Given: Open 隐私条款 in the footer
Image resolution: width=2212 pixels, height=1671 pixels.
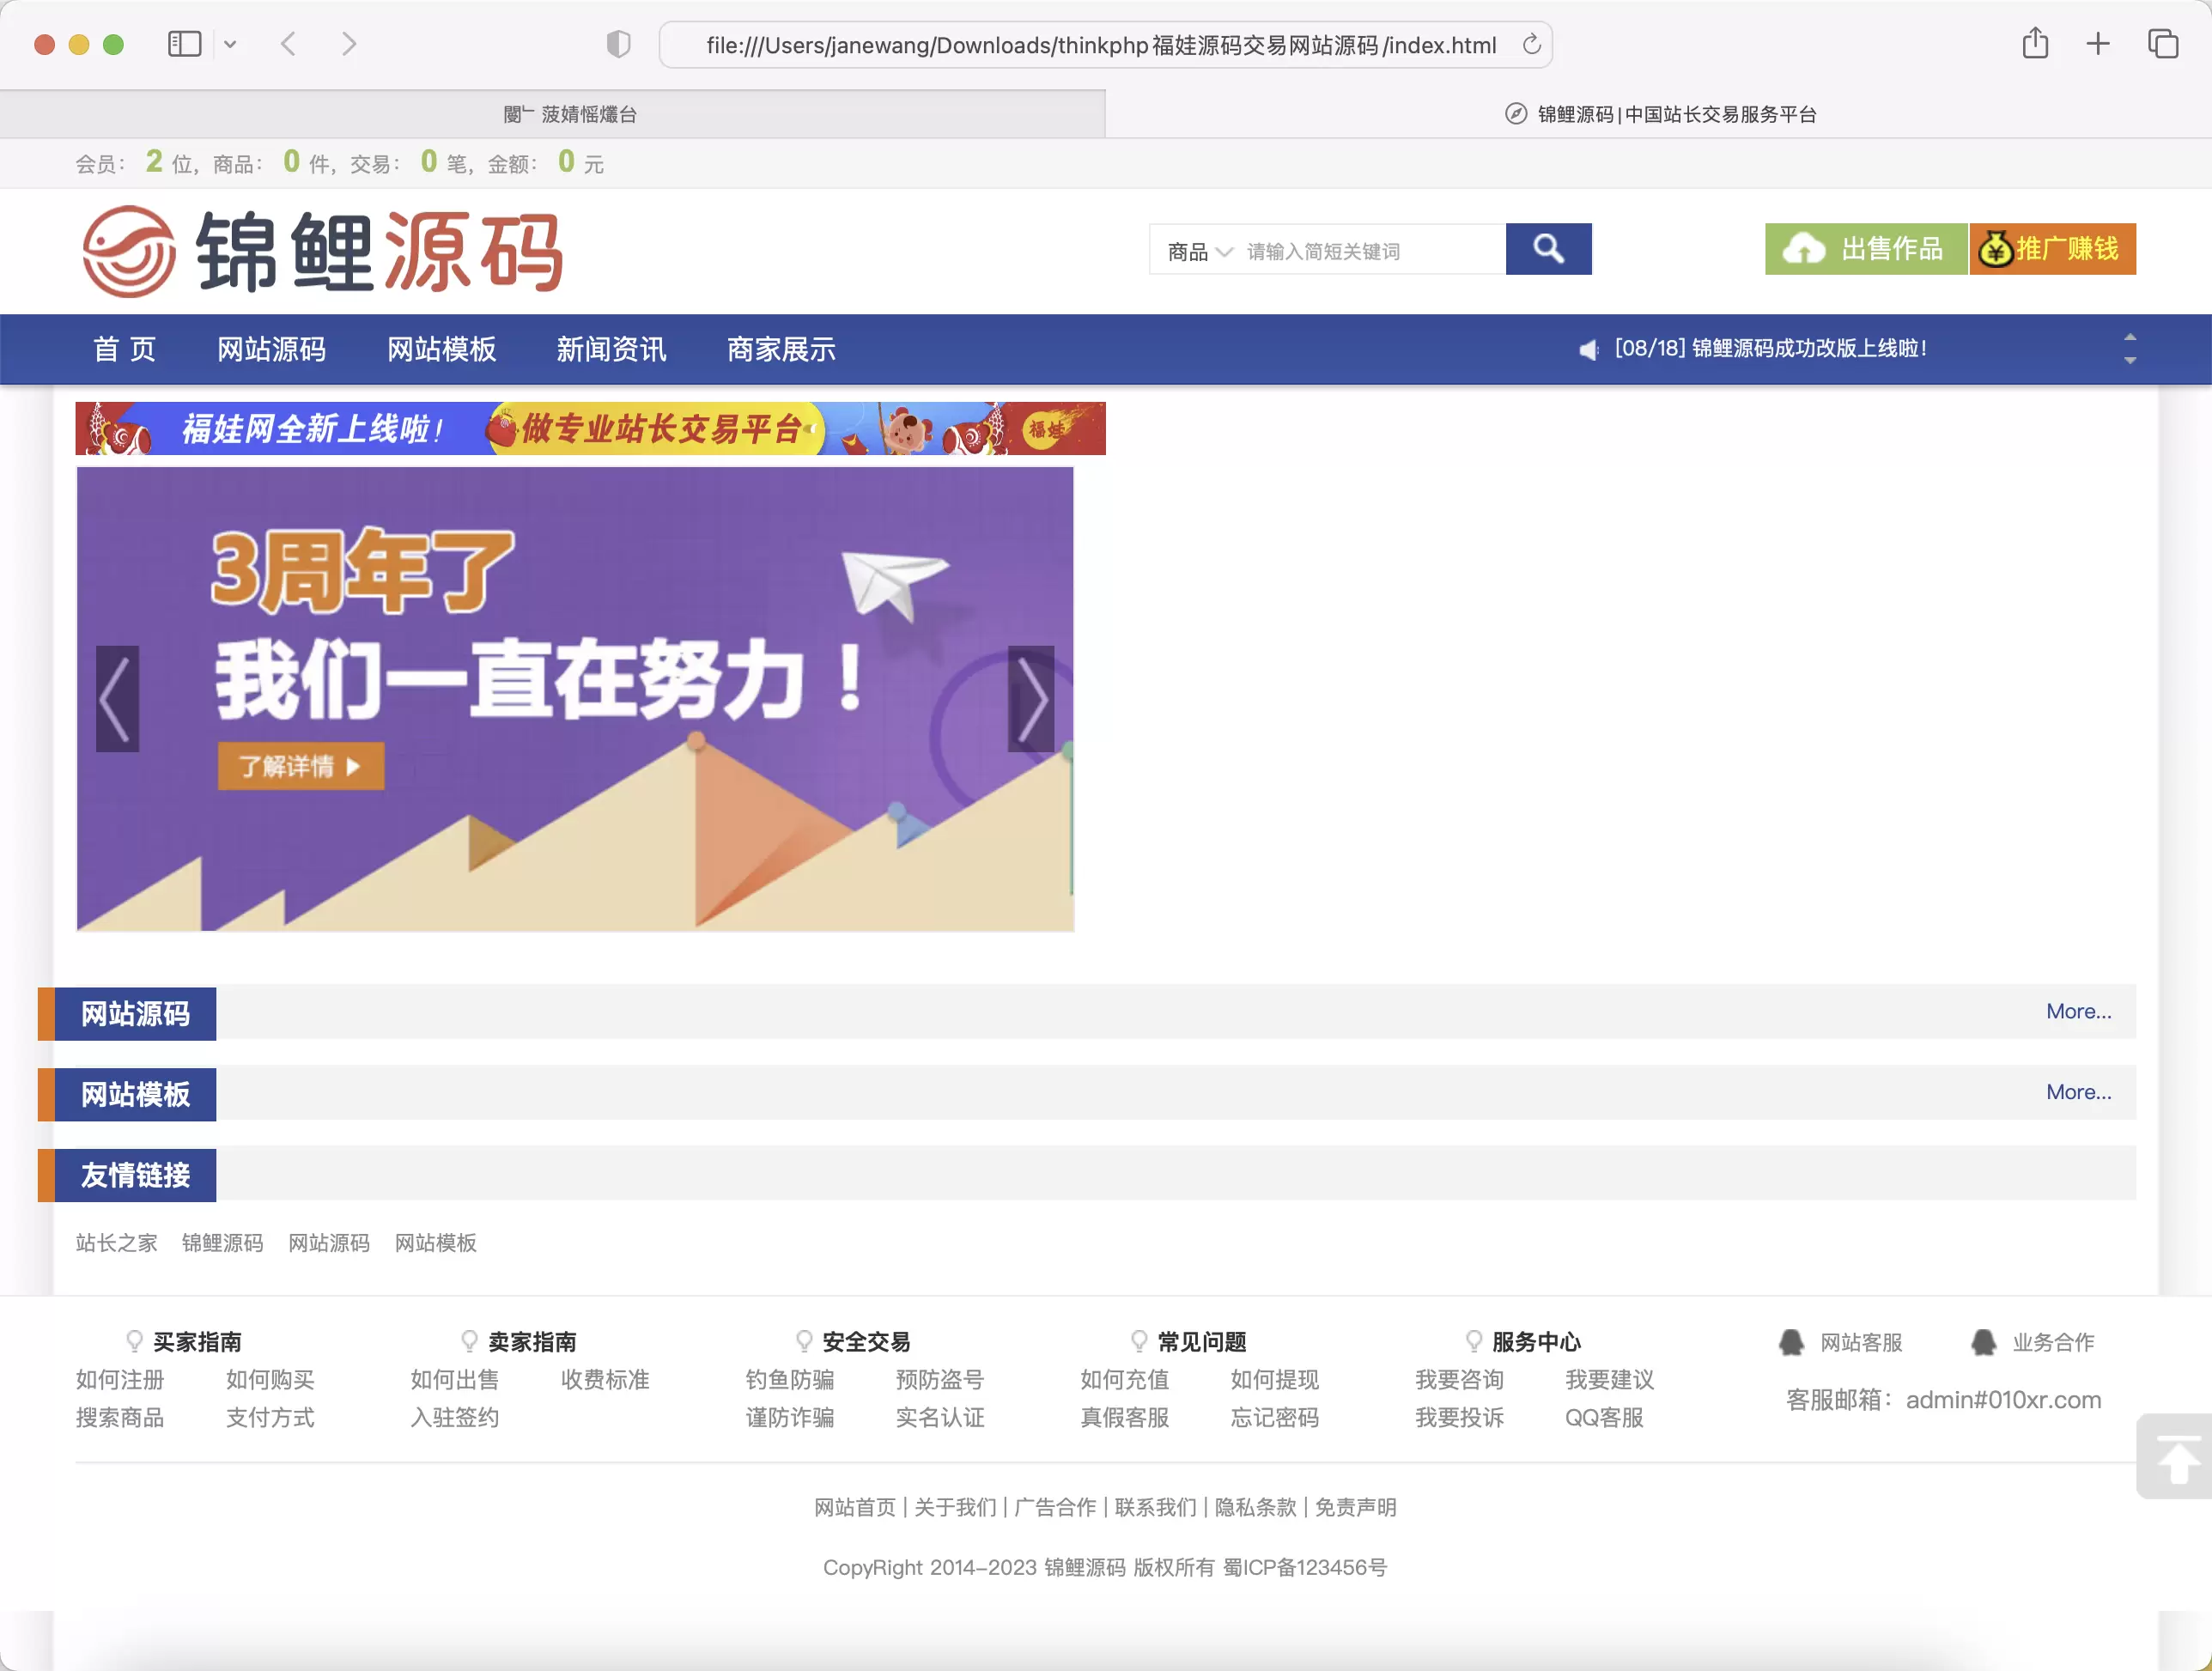Looking at the screenshot, I should coord(1255,1507).
